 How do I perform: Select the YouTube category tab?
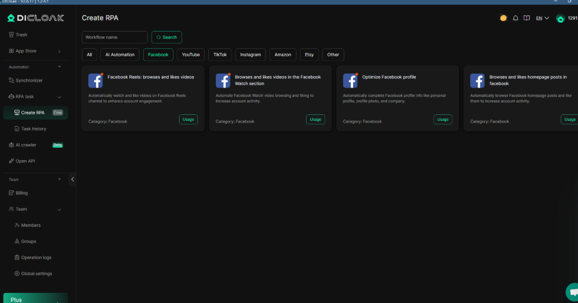click(190, 54)
